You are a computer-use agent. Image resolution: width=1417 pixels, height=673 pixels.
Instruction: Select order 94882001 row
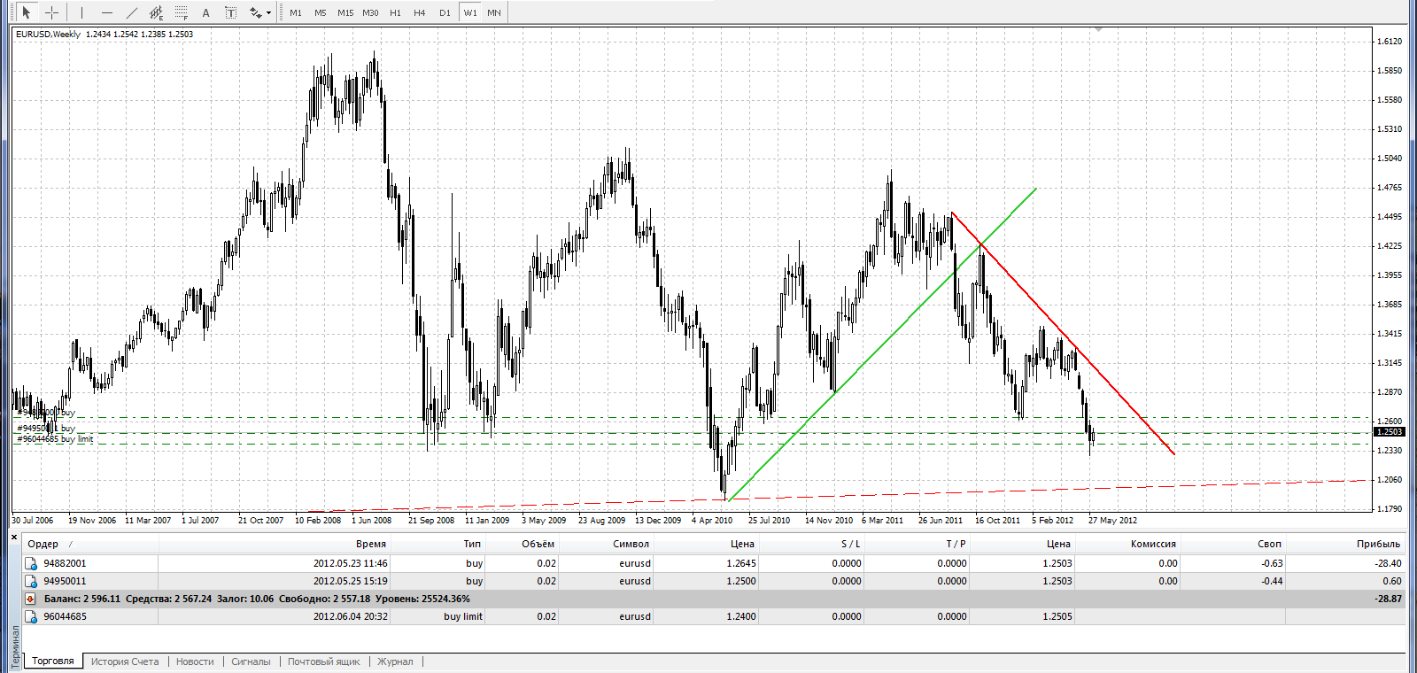click(x=65, y=563)
